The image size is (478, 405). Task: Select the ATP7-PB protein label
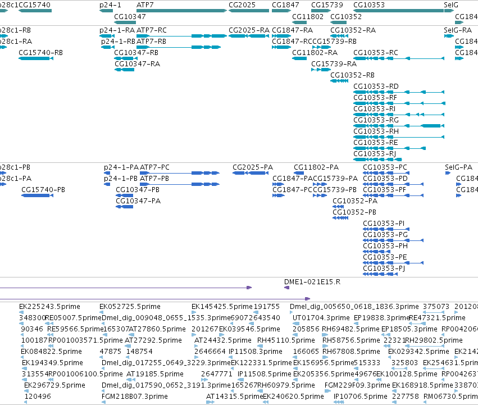tap(154, 179)
